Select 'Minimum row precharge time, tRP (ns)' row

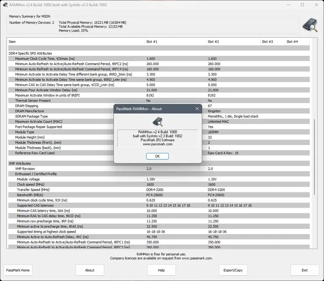159,222
